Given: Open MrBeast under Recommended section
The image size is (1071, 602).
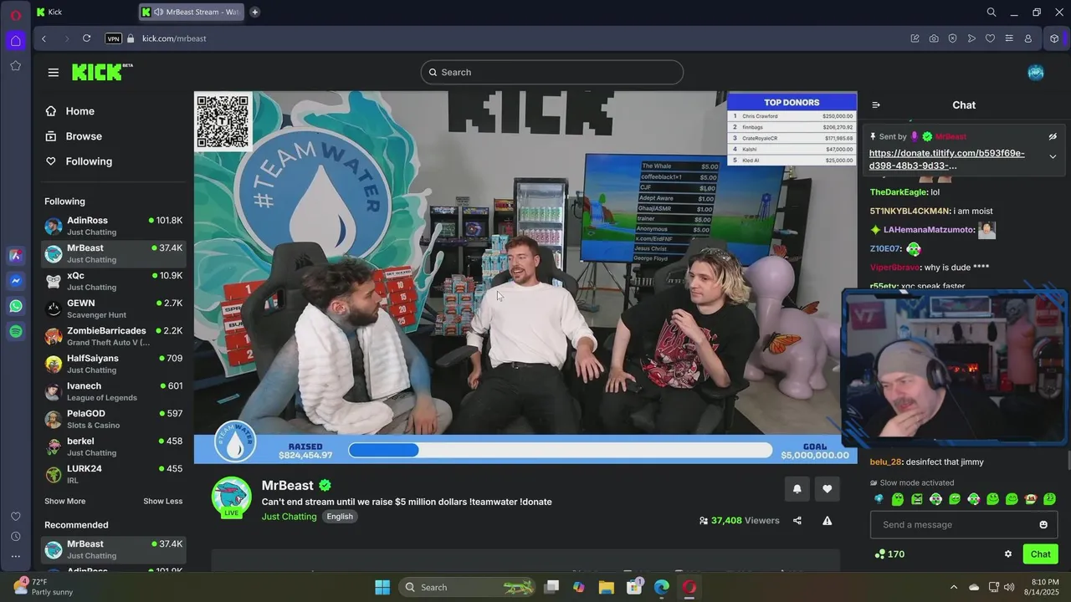Looking at the screenshot, I should click(x=114, y=549).
